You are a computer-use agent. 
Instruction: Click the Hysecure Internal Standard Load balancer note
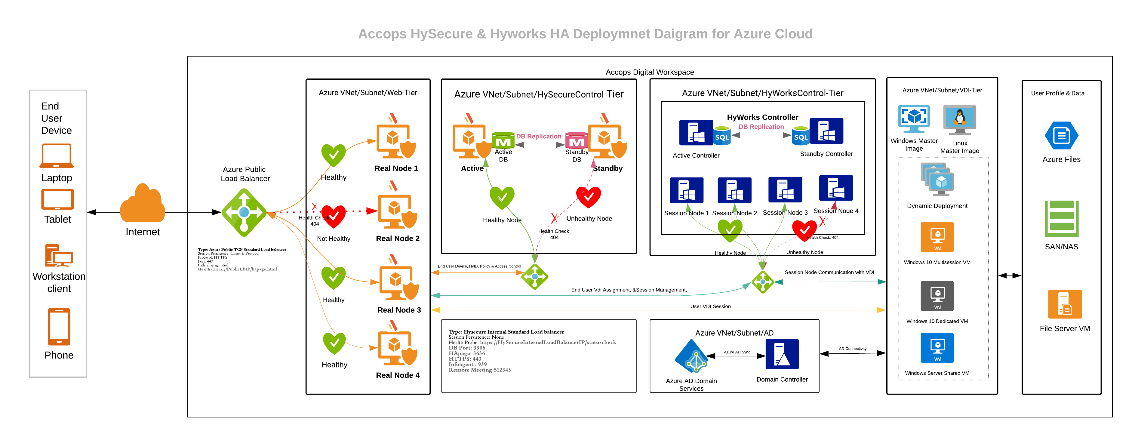pyautogui.click(x=532, y=351)
